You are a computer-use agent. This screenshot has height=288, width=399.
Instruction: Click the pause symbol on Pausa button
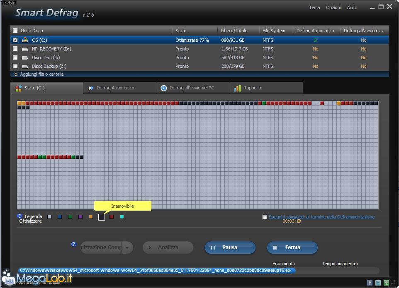pos(213,247)
